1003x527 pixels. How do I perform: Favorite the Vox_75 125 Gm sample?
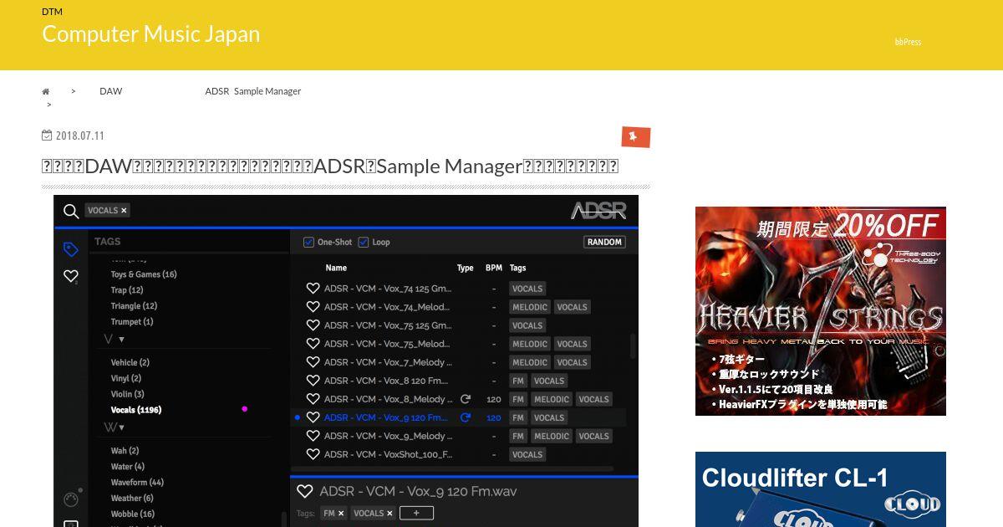[x=313, y=325]
